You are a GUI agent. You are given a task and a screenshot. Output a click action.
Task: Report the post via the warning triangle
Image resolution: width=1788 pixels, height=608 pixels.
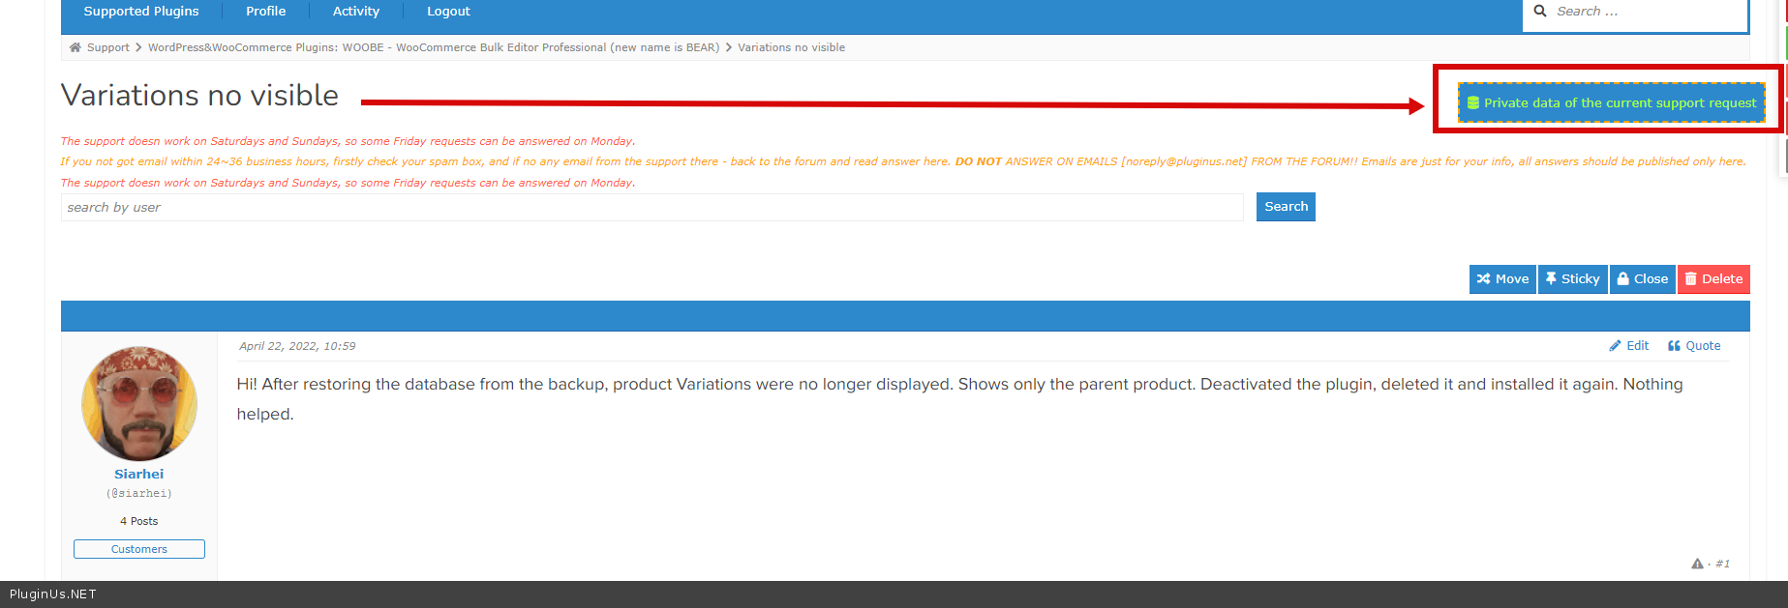(1697, 564)
